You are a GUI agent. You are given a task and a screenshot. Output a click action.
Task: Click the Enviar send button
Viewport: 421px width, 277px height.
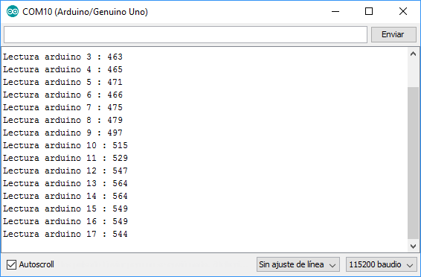click(x=393, y=34)
